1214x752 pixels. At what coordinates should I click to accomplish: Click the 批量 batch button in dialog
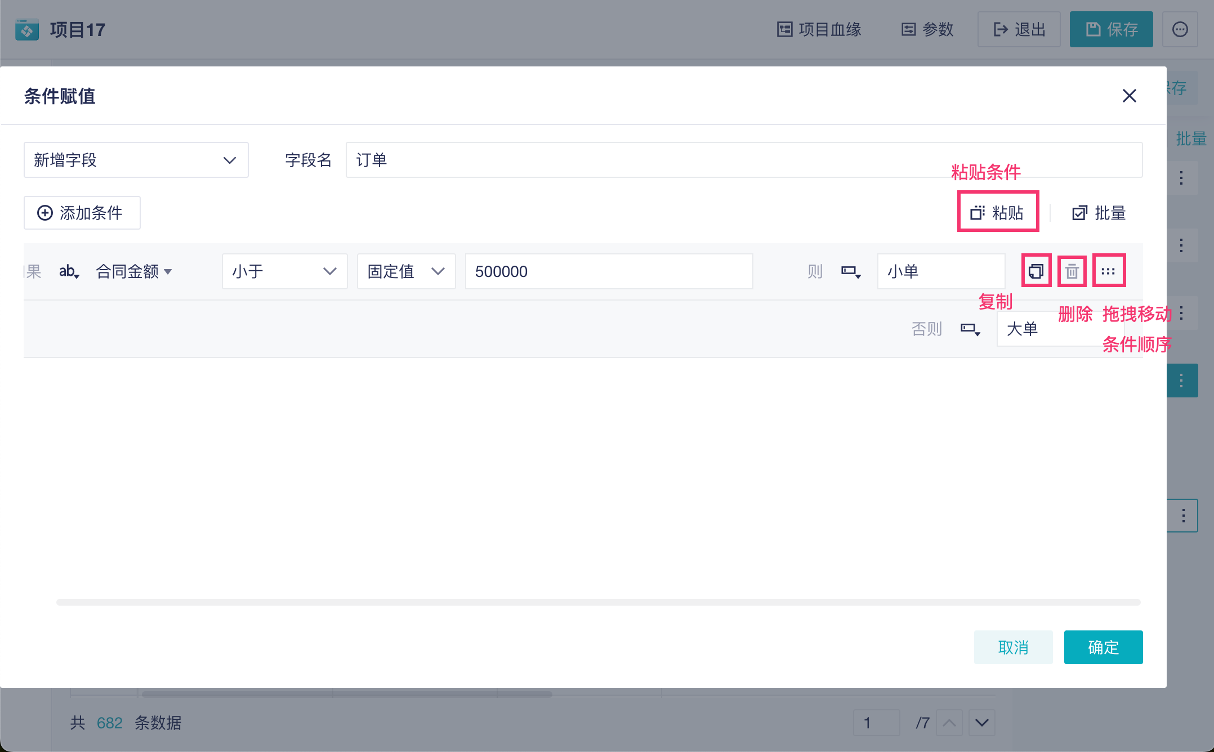[x=1099, y=213]
